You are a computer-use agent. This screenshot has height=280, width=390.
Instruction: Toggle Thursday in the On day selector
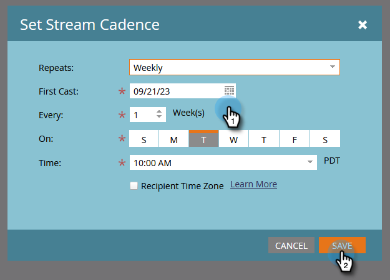tap(264, 139)
